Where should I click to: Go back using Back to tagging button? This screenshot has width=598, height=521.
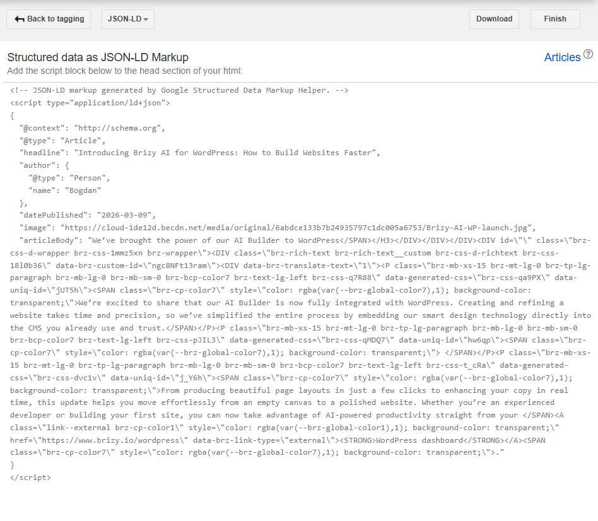click(49, 19)
